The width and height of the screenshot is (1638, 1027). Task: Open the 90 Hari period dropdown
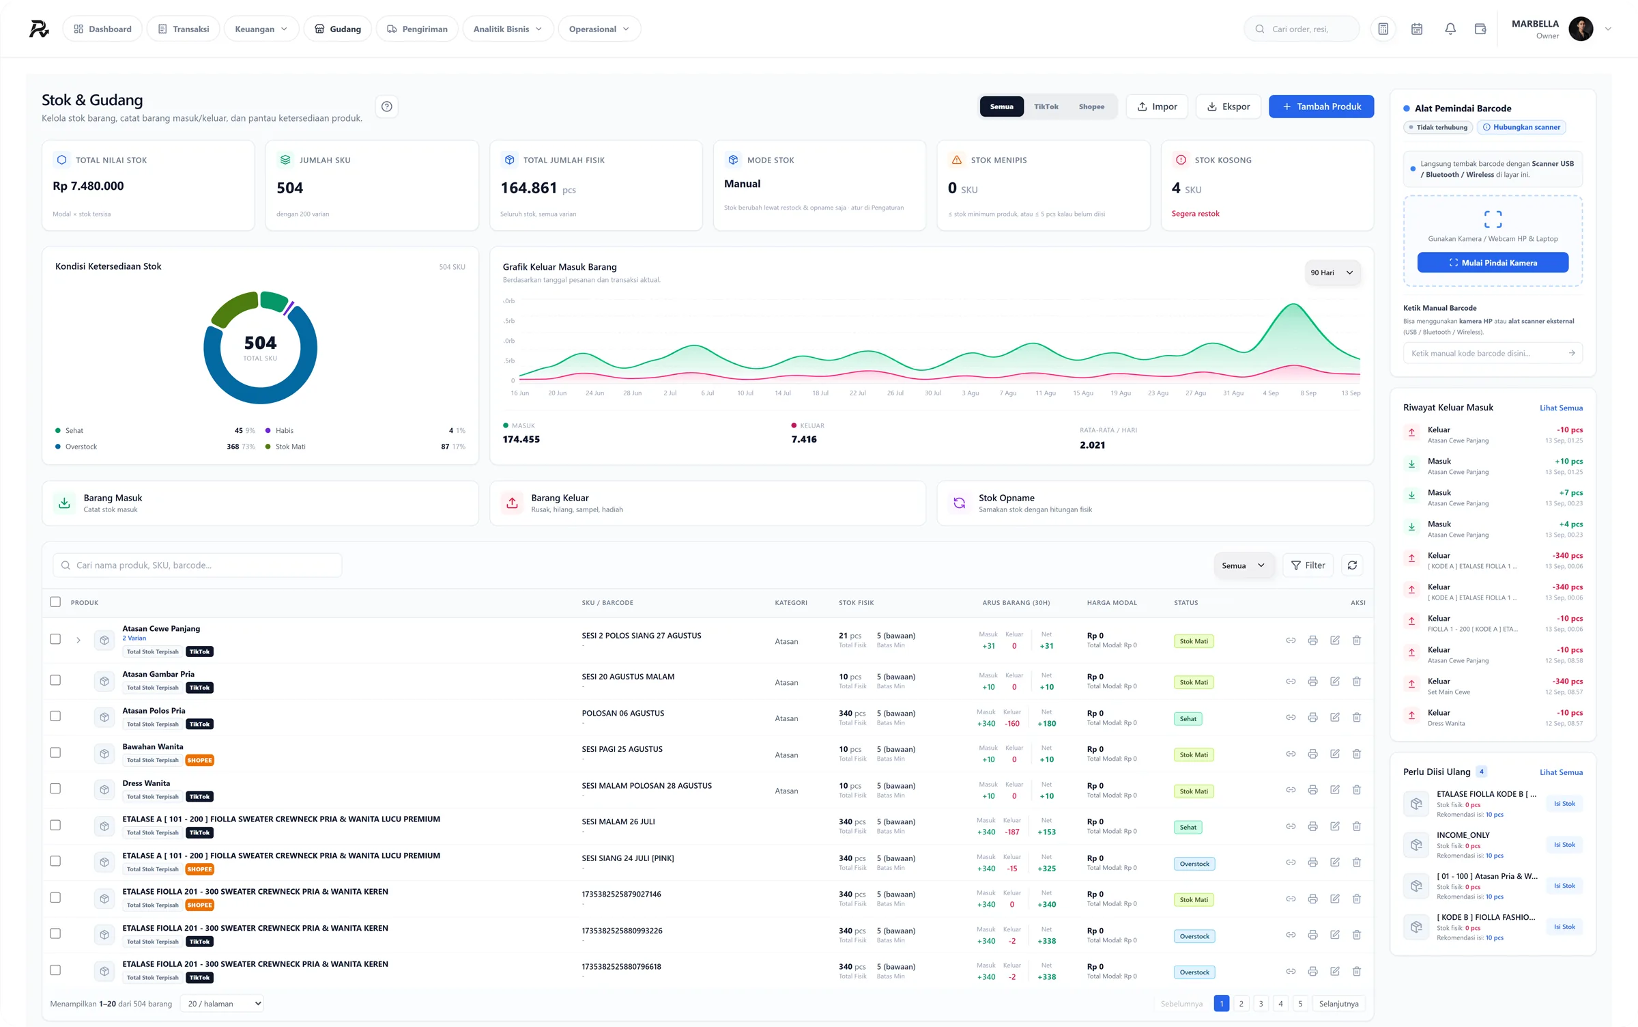tap(1332, 272)
